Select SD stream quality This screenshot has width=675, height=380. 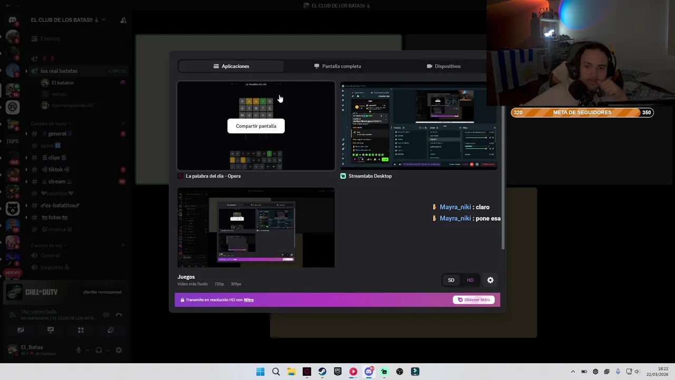pos(451,280)
